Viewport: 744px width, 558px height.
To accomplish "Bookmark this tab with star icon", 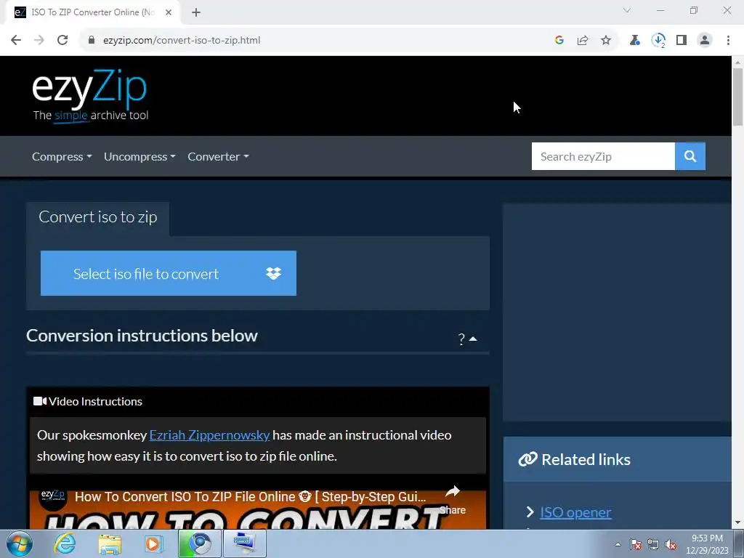I will tap(606, 41).
